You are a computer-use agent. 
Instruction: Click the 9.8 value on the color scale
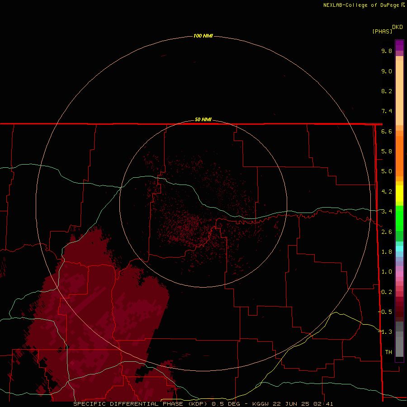(387, 51)
